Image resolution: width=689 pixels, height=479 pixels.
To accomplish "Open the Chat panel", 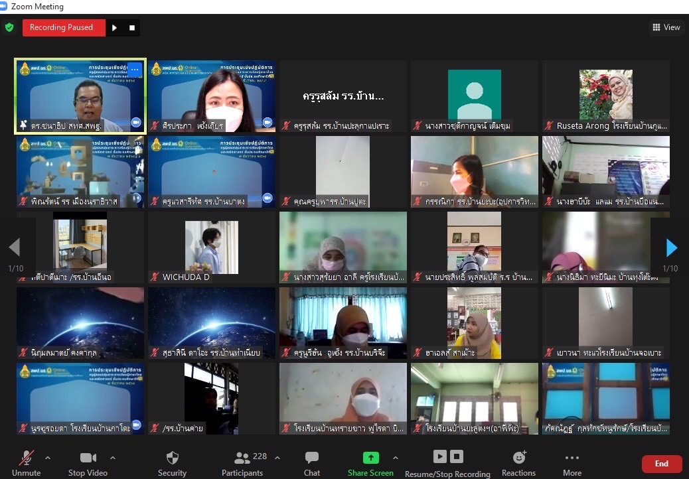I will coord(312,458).
